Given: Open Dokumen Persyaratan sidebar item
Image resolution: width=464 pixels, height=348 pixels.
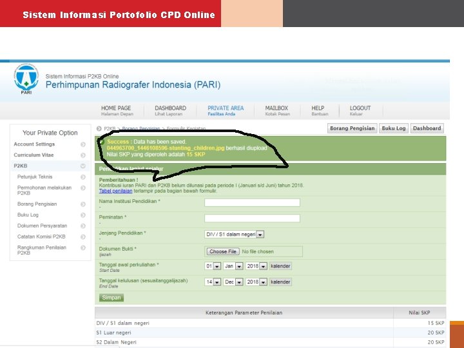Looking at the screenshot, I should tap(42, 226).
